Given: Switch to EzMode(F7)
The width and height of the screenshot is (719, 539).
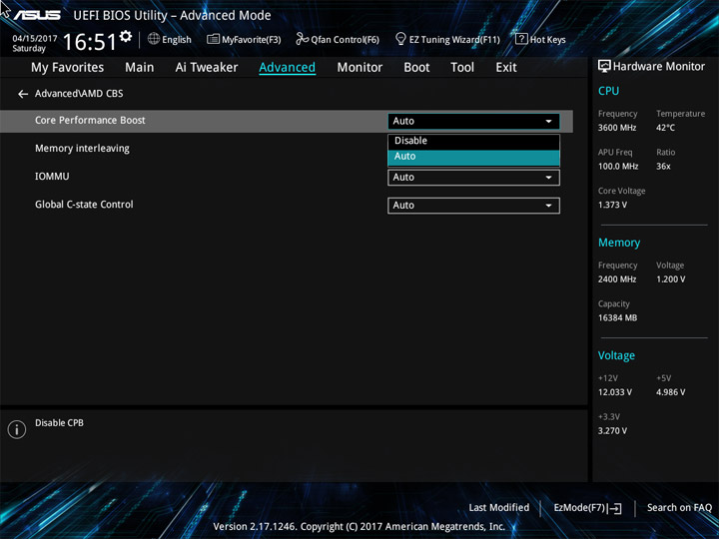Looking at the screenshot, I should tap(587, 508).
